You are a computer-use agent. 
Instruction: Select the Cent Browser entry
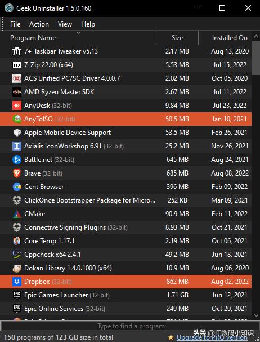125,187
